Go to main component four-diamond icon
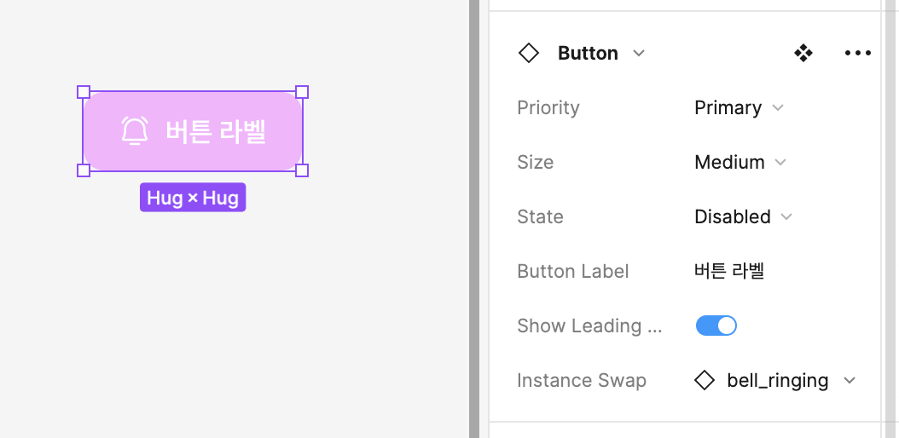The width and height of the screenshot is (899, 438). (x=803, y=54)
